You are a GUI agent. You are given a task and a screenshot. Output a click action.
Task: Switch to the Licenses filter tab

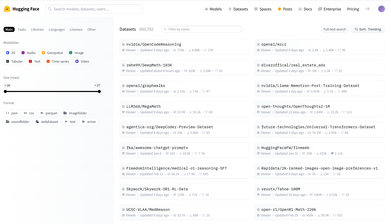(x=76, y=29)
